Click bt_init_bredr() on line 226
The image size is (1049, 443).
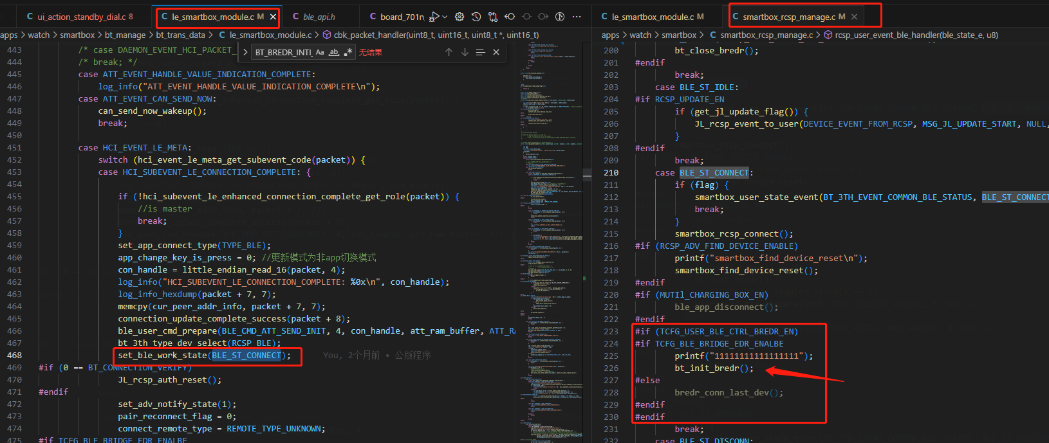714,368
